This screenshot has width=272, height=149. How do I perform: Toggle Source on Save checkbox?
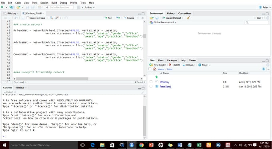(x=28, y=18)
